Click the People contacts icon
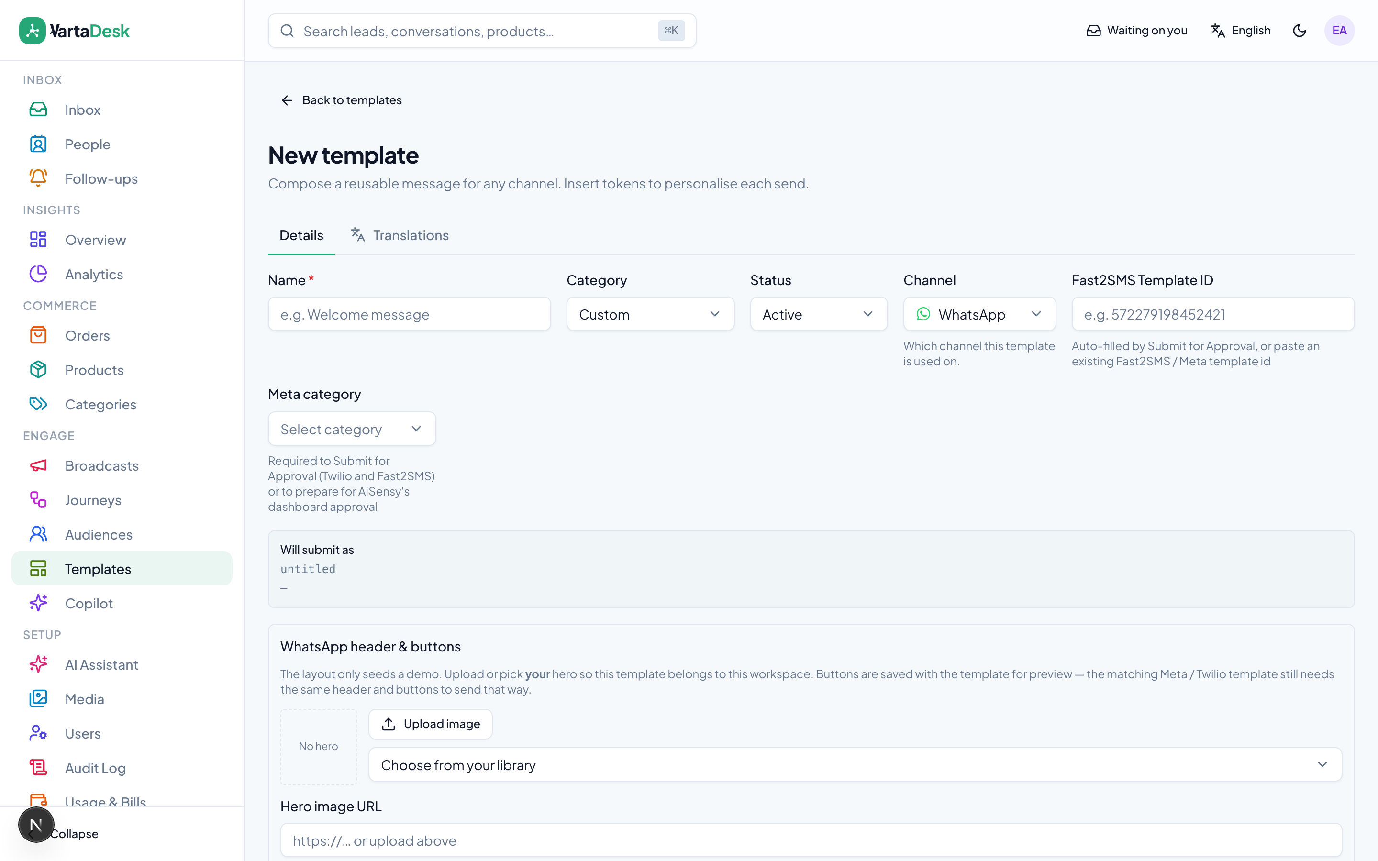 coord(38,144)
